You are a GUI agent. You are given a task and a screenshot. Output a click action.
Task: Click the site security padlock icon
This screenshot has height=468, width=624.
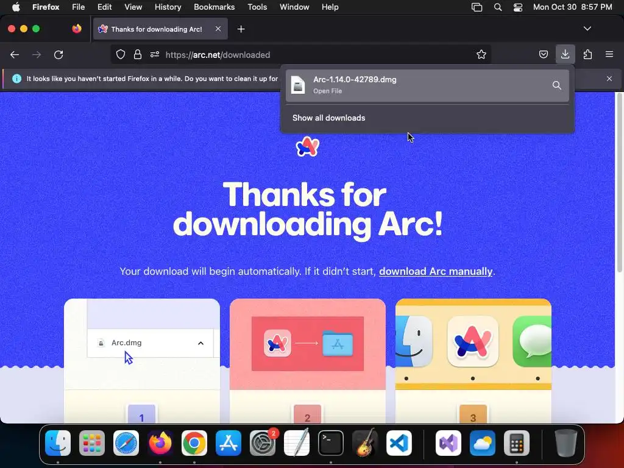click(x=138, y=54)
